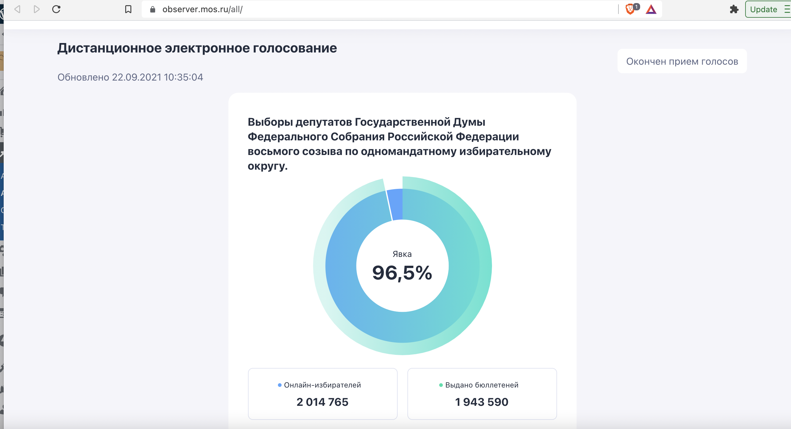Open site security info via lock icon

coord(153,9)
